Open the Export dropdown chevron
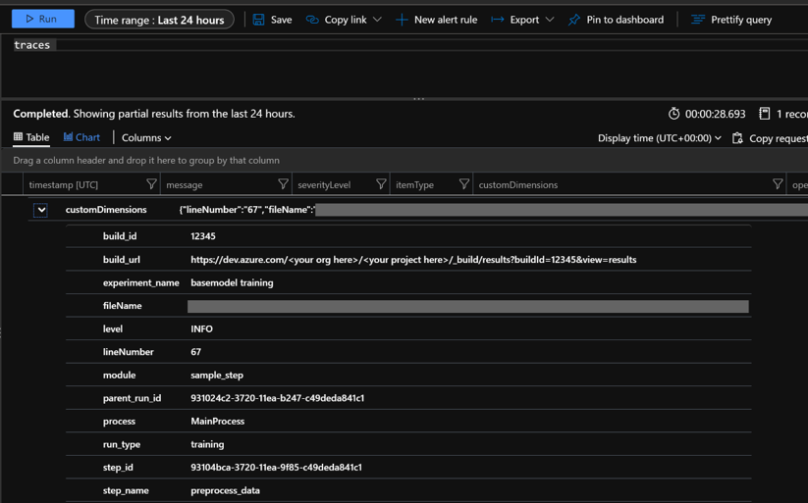Screen dimensions: 808x503 pyautogui.click(x=550, y=20)
